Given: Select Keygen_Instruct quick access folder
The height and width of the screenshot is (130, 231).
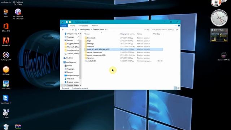Looking at the screenshot, I should (x=72, y=44).
